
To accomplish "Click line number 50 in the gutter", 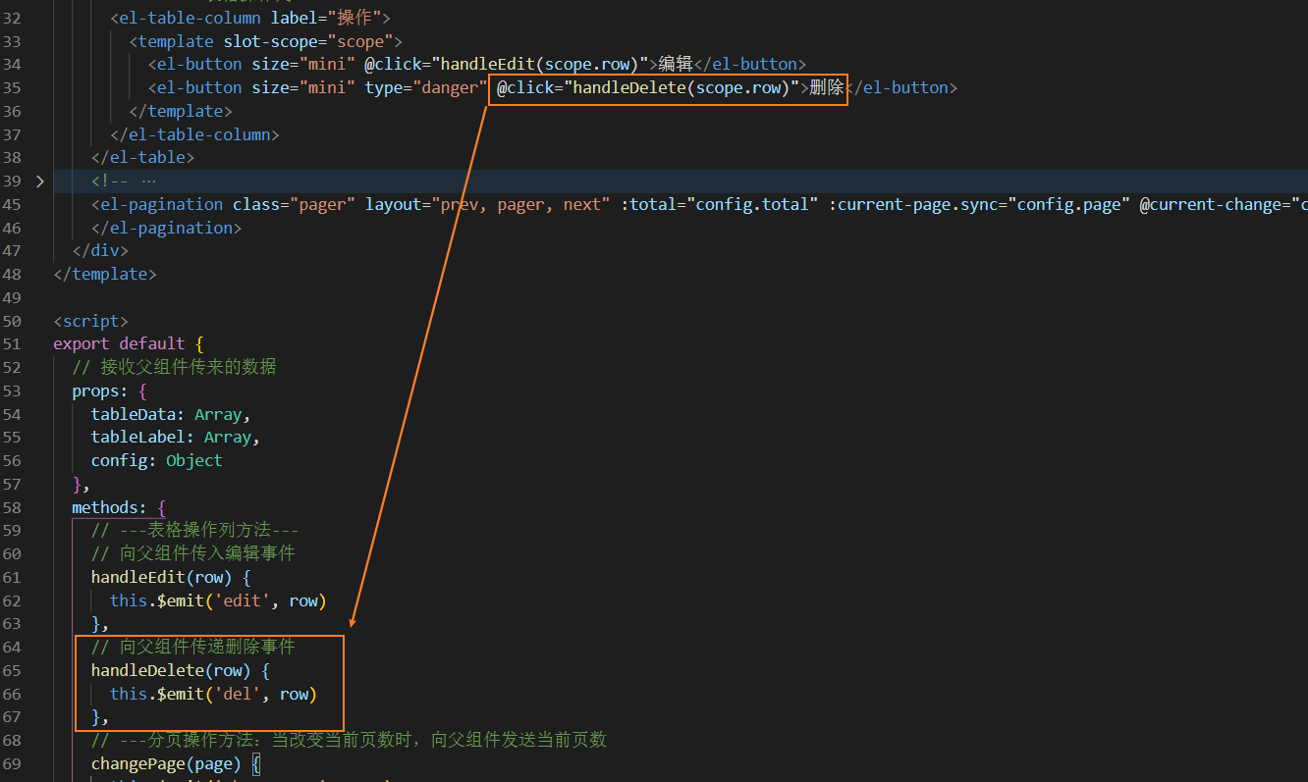I will pos(12,322).
